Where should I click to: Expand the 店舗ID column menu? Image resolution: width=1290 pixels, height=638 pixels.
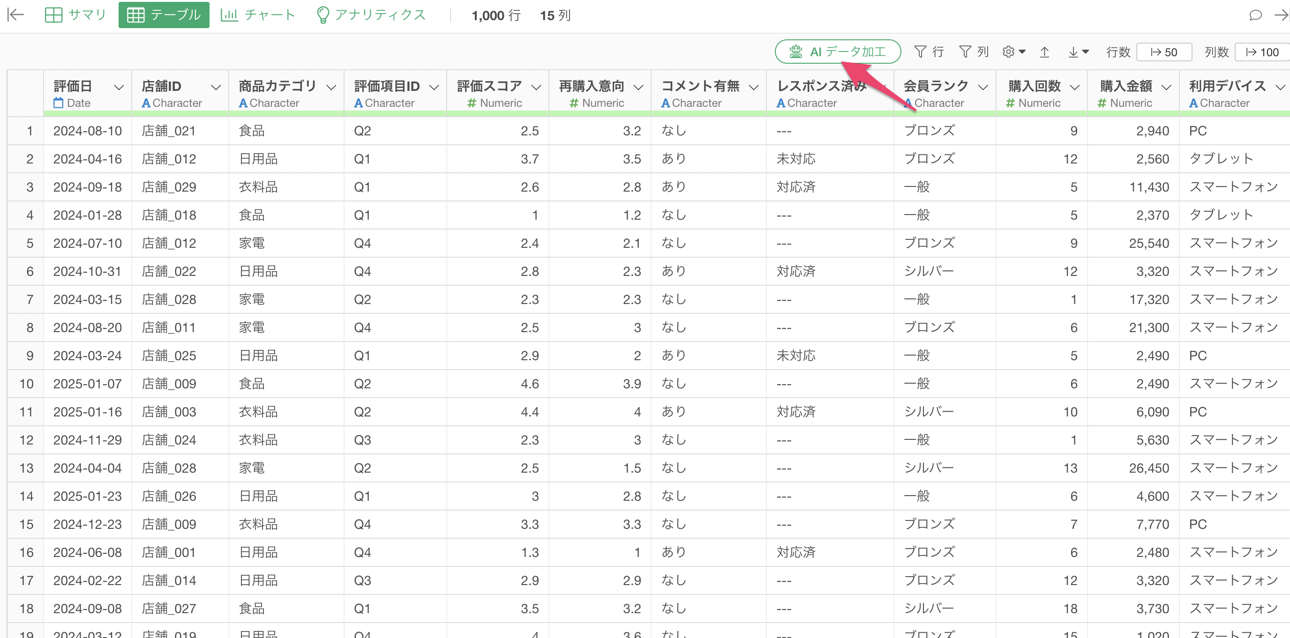coord(216,88)
